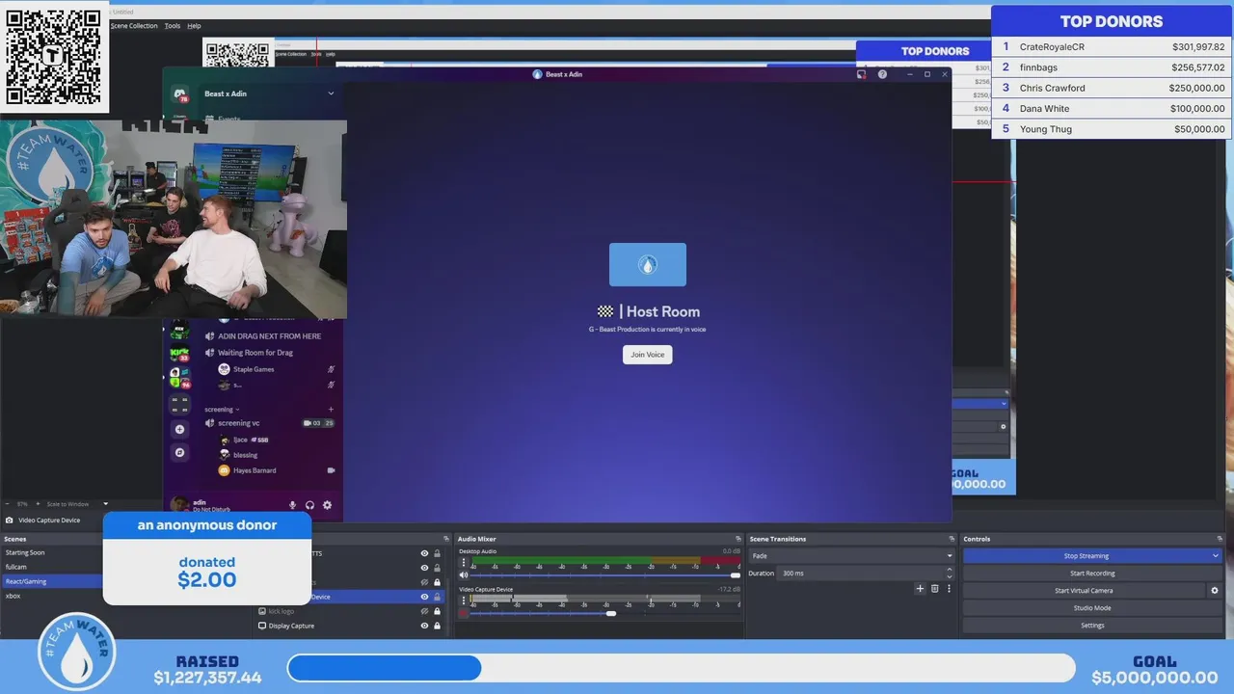Show the hidden kick logo source

[x=424, y=611]
